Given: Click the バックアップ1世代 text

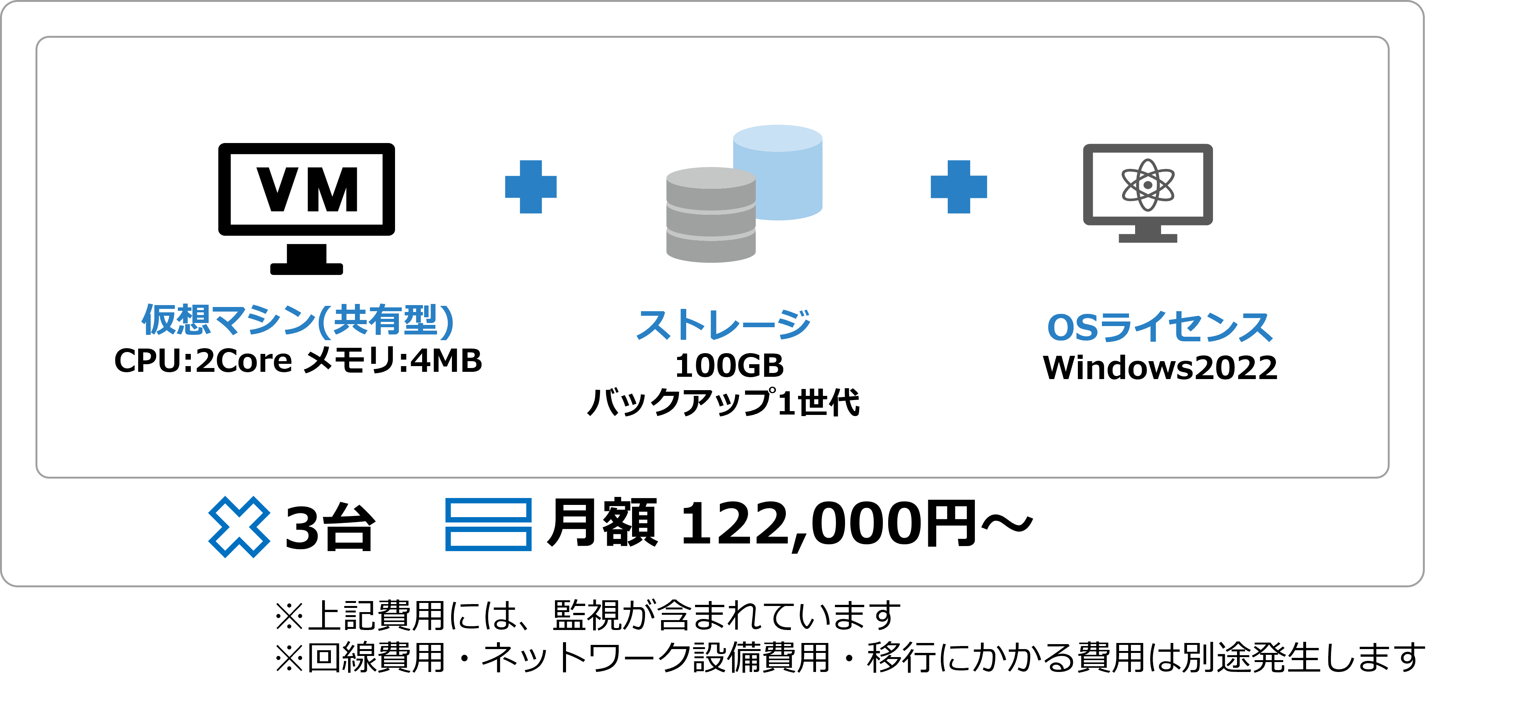Looking at the screenshot, I should click(723, 402).
